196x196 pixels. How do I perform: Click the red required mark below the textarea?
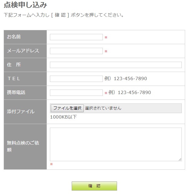click(51, 164)
